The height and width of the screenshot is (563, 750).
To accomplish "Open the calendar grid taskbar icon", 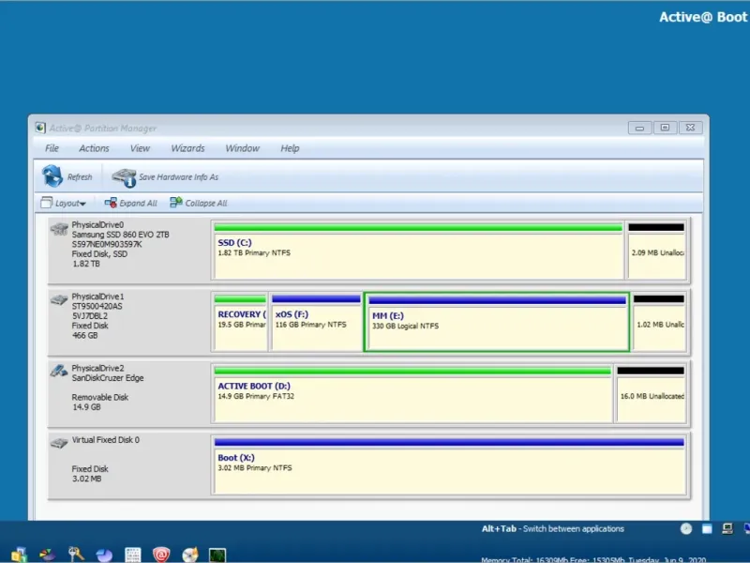I will [x=132, y=555].
